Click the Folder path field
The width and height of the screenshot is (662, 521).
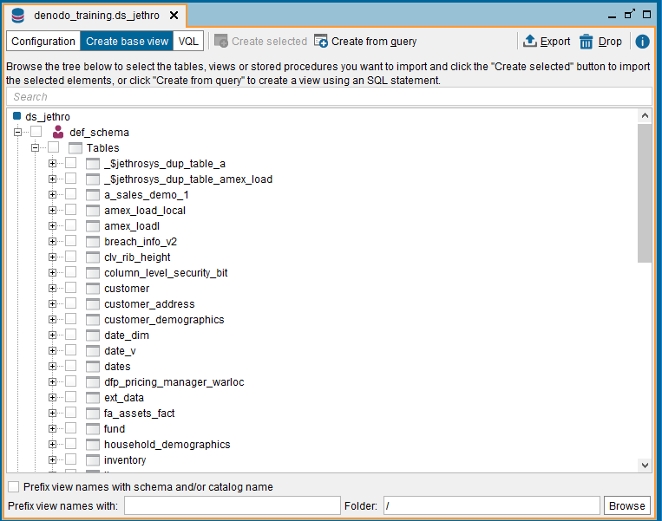pyautogui.click(x=491, y=505)
